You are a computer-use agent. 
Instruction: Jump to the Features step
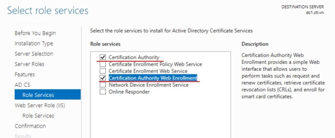coord(25,74)
